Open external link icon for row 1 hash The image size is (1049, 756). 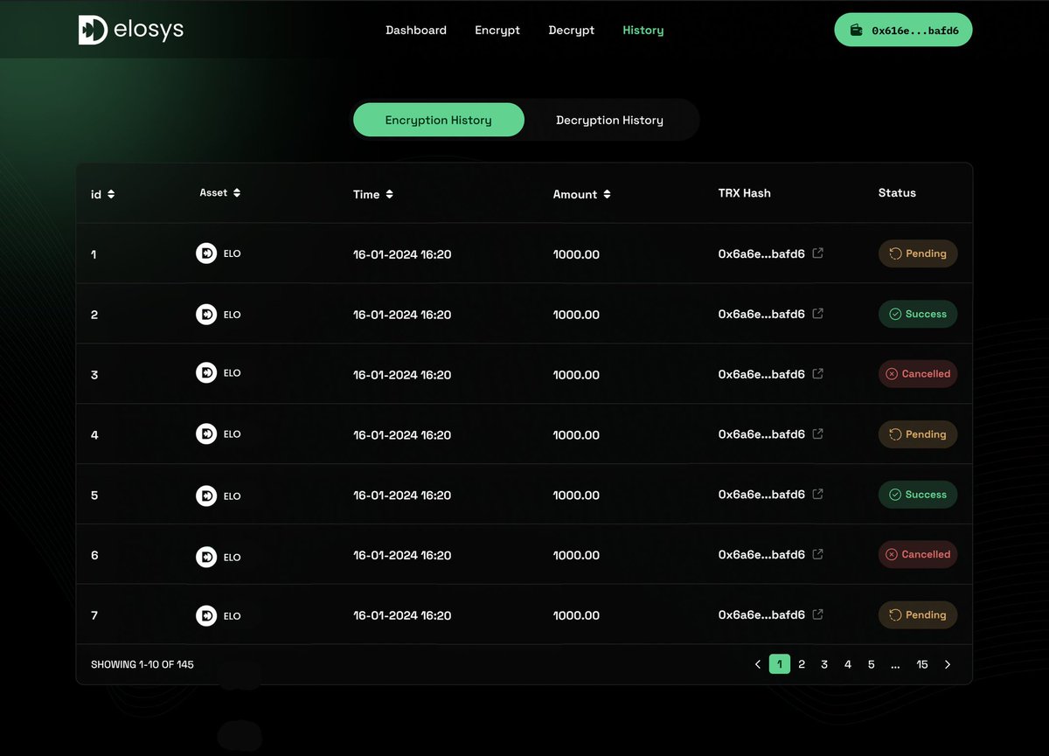click(818, 253)
